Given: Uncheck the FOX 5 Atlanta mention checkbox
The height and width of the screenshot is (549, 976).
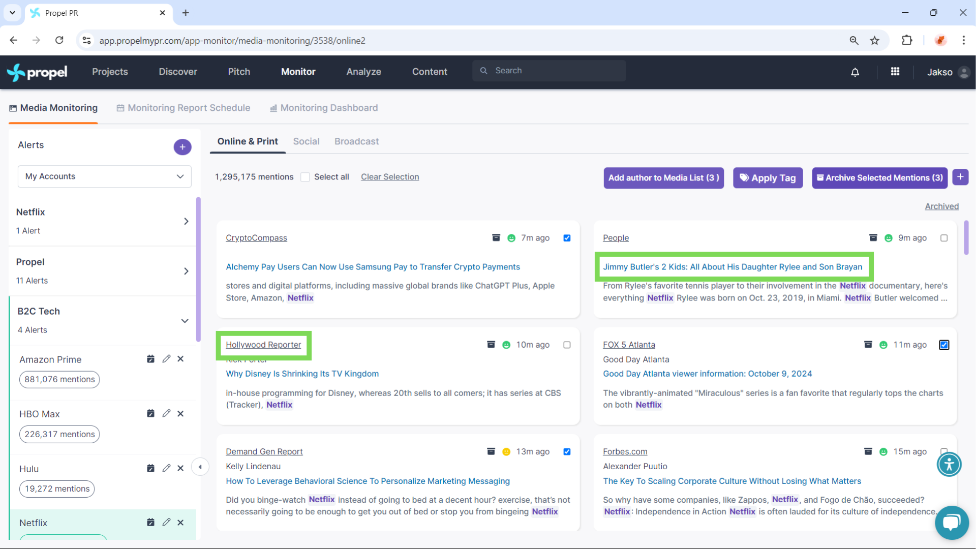Looking at the screenshot, I should (x=944, y=345).
